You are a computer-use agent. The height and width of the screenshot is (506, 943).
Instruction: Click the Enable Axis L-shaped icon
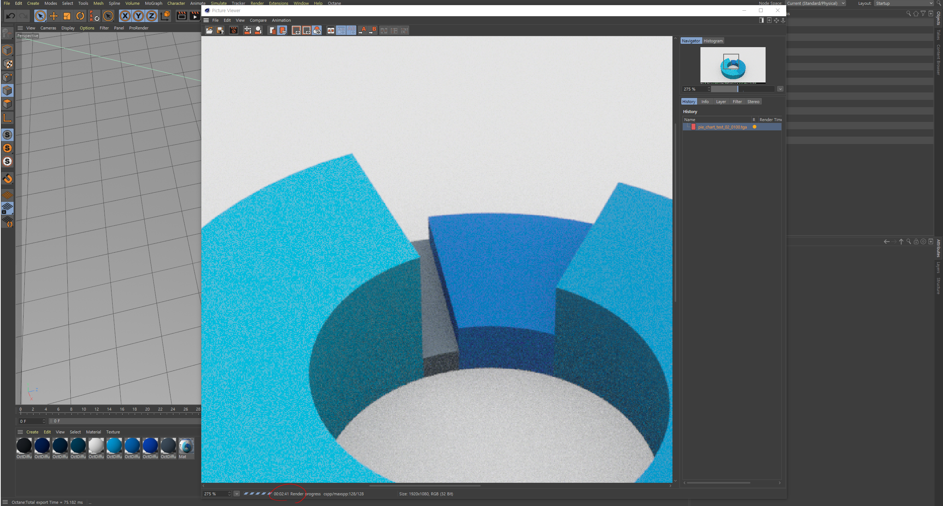[7, 118]
